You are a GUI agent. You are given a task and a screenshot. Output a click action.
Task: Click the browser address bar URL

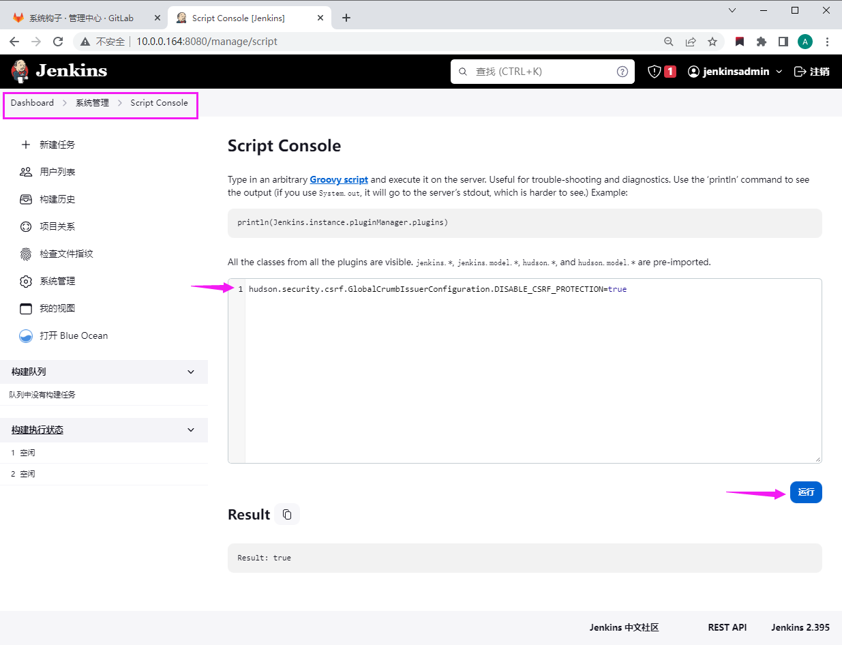click(x=207, y=42)
